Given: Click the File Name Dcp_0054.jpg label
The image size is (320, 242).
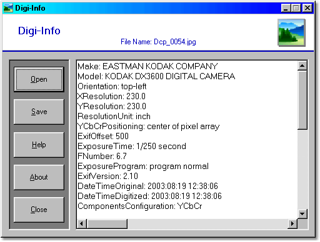Looking at the screenshot, I should click(158, 42).
